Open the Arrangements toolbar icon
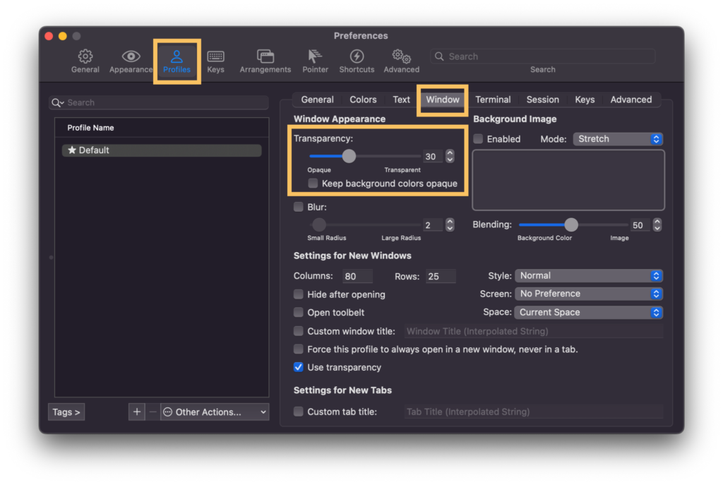The image size is (723, 485). [x=265, y=56]
